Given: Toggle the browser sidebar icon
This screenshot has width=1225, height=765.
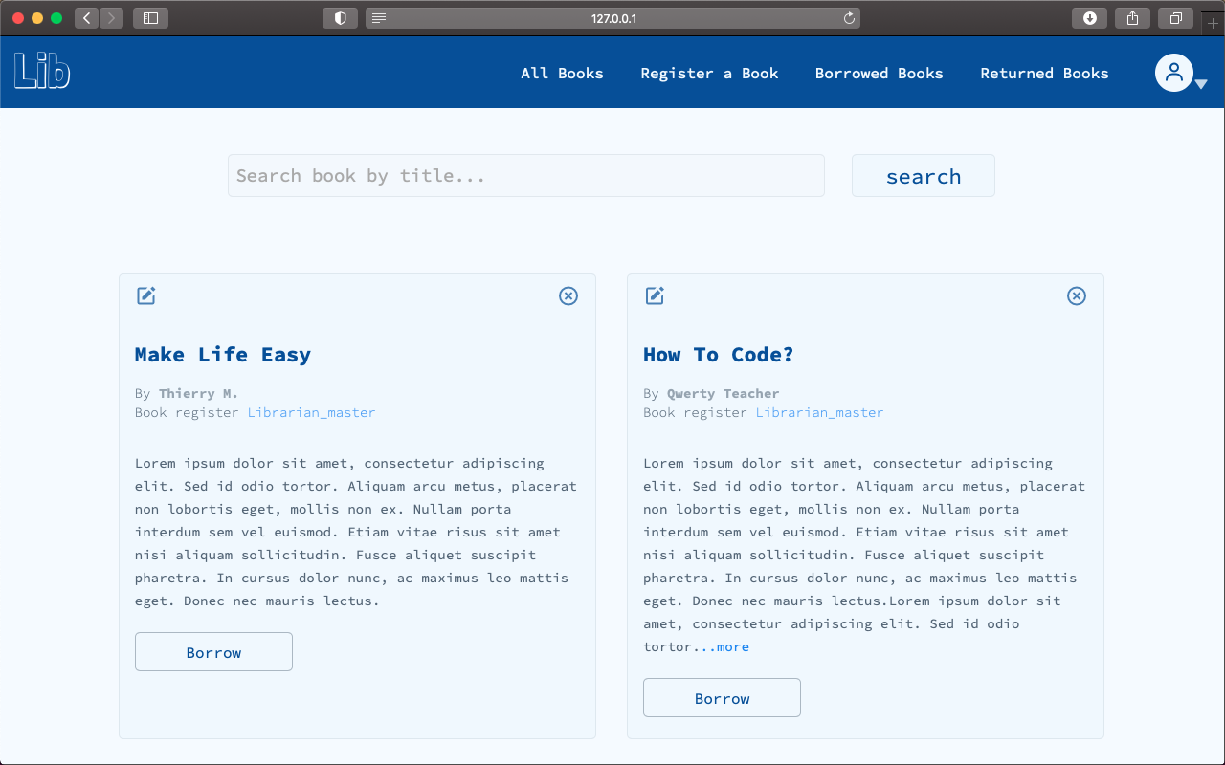Looking at the screenshot, I should click(150, 17).
